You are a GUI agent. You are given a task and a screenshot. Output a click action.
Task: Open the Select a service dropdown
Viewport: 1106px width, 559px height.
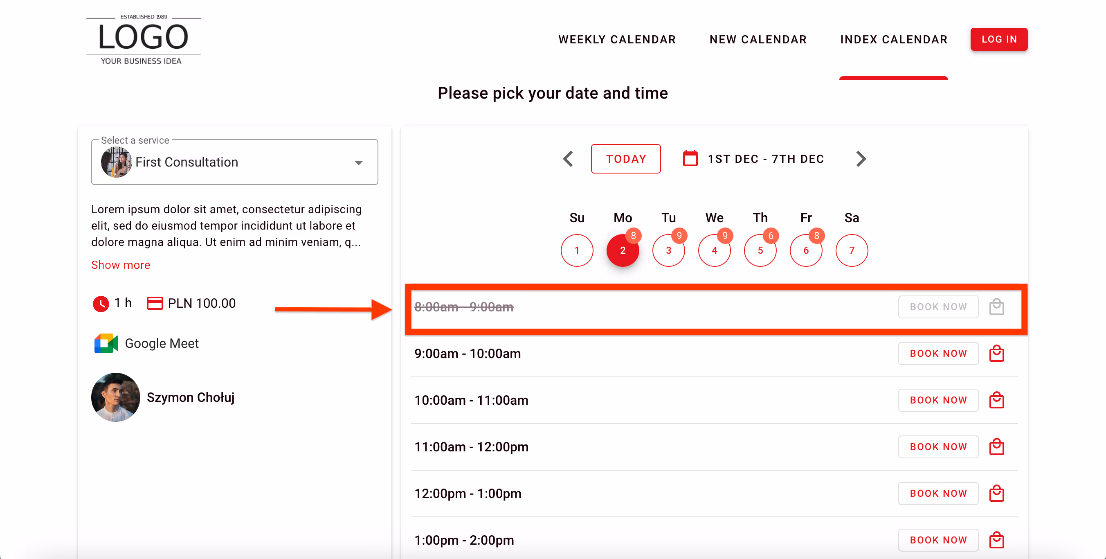(359, 162)
